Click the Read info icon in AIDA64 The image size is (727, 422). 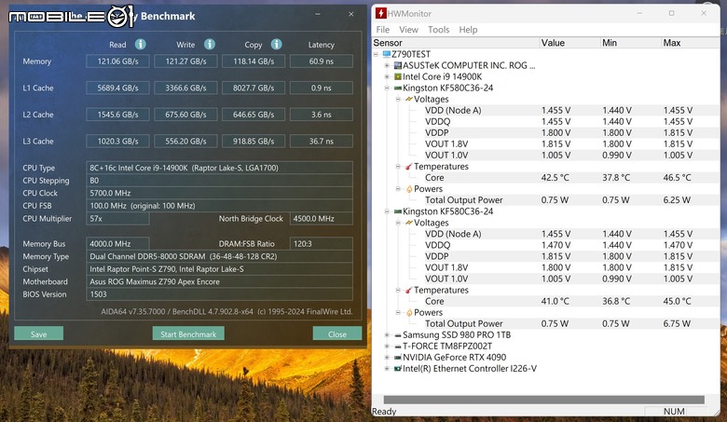[x=141, y=44]
